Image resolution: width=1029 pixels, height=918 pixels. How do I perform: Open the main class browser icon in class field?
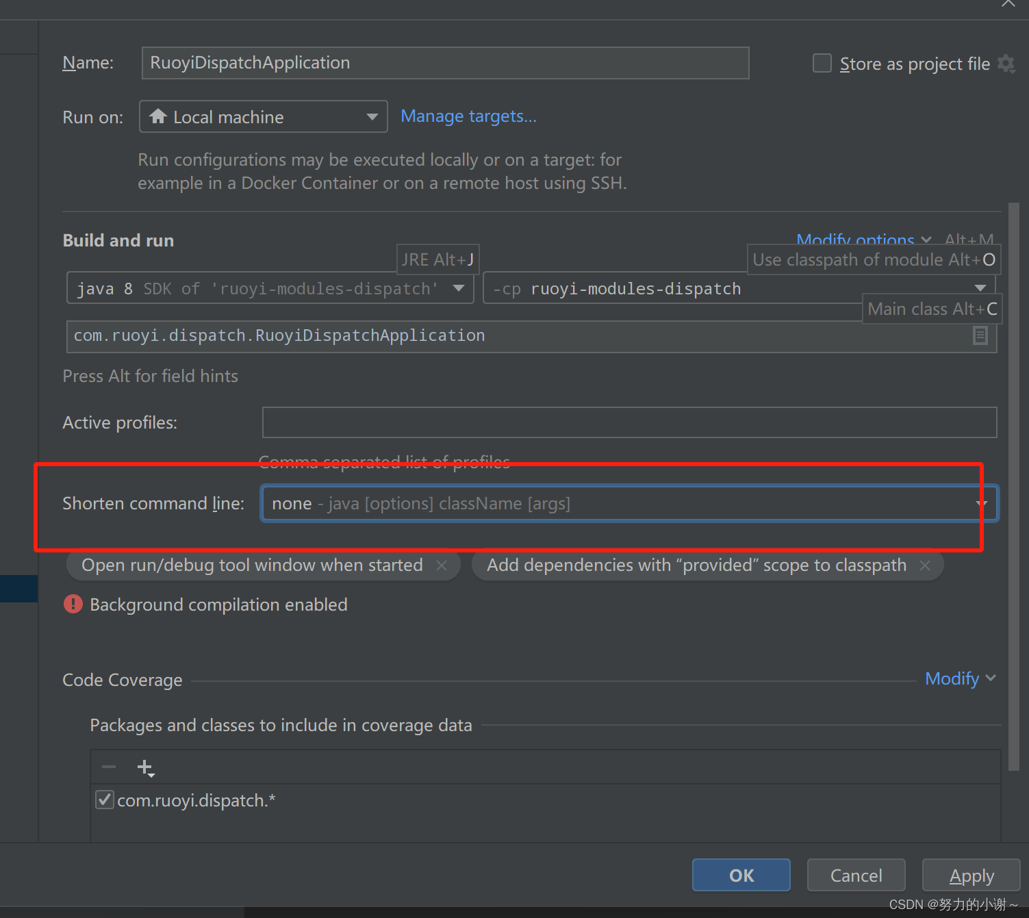980,335
